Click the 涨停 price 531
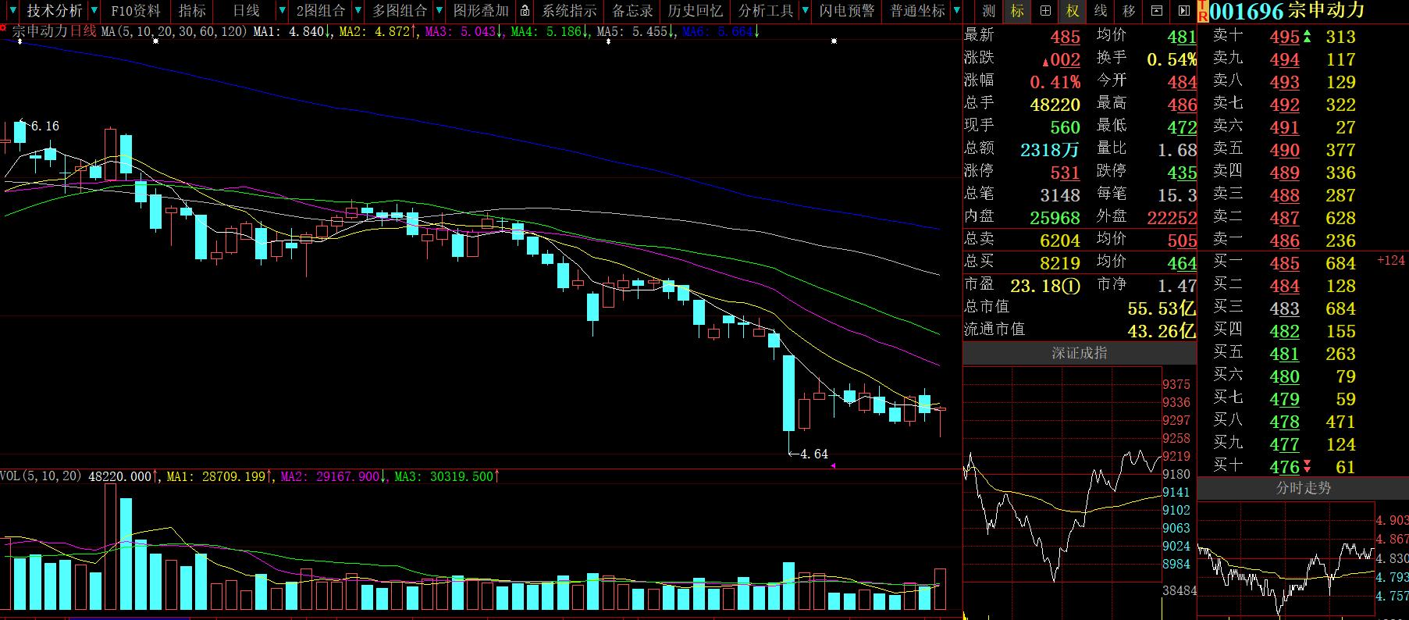This screenshot has width=1409, height=620. (1065, 173)
